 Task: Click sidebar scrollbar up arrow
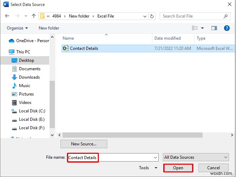[x=52, y=37]
